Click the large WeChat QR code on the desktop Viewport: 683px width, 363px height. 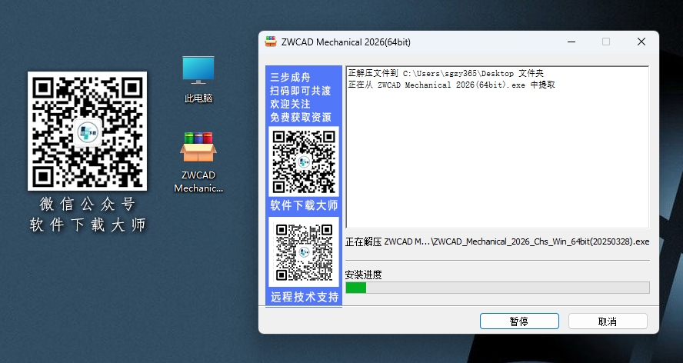pos(87,131)
